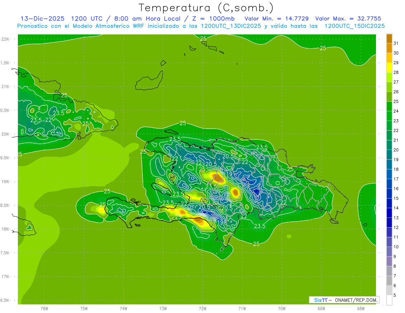405x313 pixels.
Task: Pick the yellow swatch between 28 and 29
Action: coord(389,68)
